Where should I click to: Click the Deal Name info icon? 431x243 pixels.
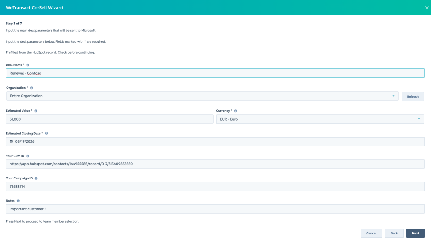click(x=28, y=65)
